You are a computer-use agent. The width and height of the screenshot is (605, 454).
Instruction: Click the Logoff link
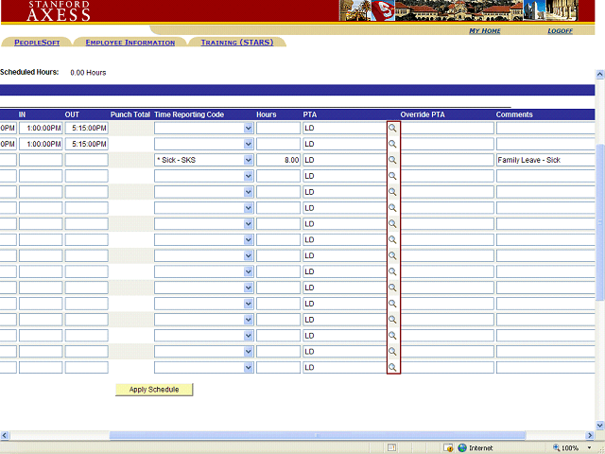tap(560, 31)
